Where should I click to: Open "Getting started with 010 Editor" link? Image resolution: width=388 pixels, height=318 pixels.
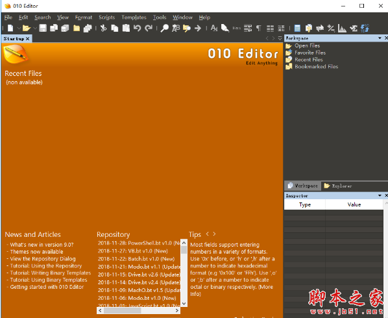coord(47,287)
